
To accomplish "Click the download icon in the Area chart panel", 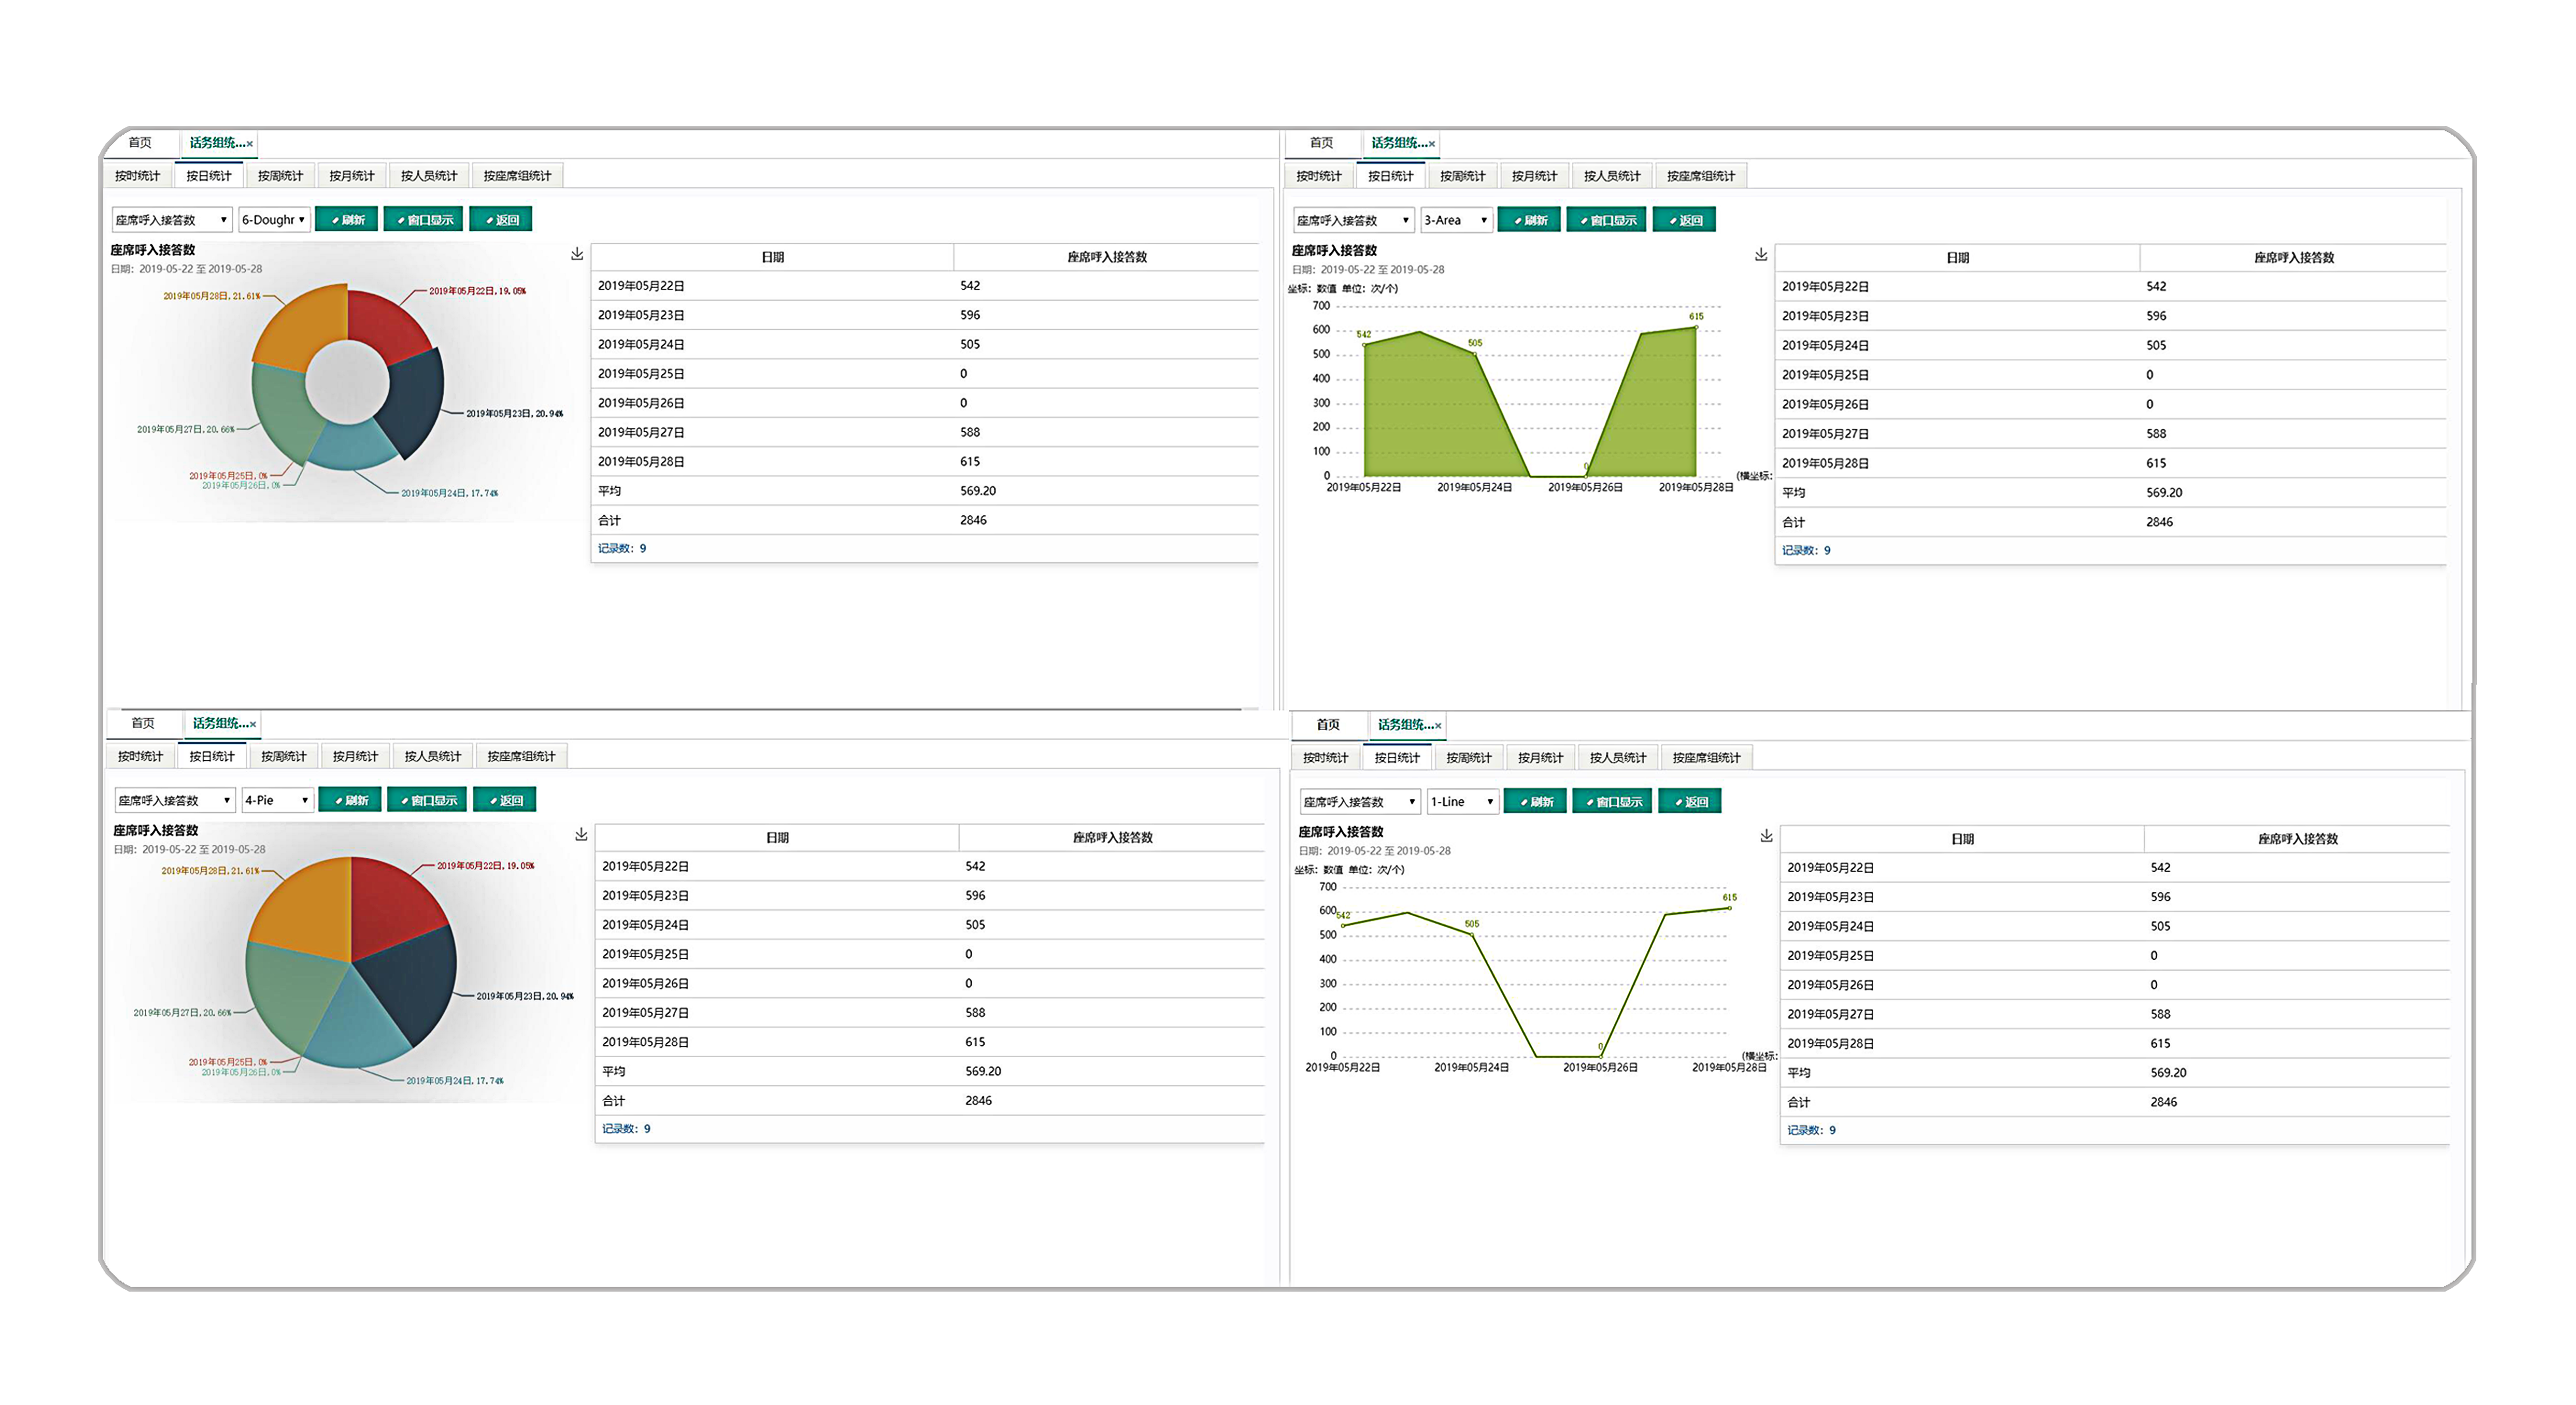I will click(1761, 255).
